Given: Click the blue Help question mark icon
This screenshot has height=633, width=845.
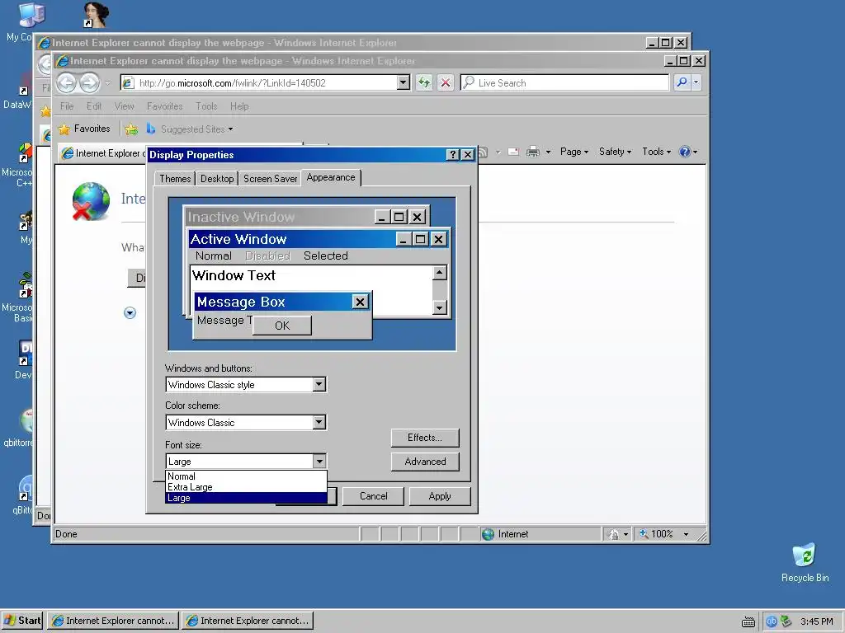Looking at the screenshot, I should 685,152.
